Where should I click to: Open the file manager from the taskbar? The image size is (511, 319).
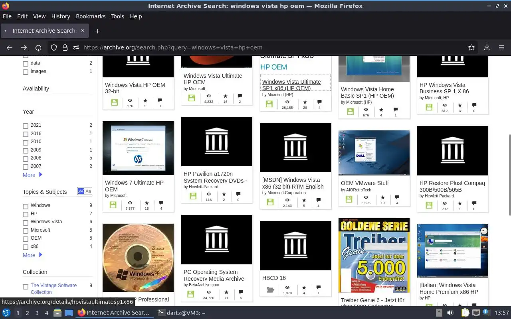[57, 313]
